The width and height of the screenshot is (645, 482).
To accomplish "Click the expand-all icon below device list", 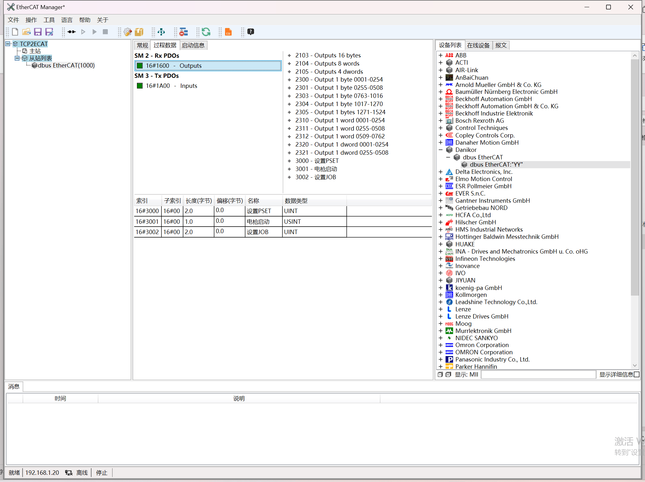I will click(448, 374).
